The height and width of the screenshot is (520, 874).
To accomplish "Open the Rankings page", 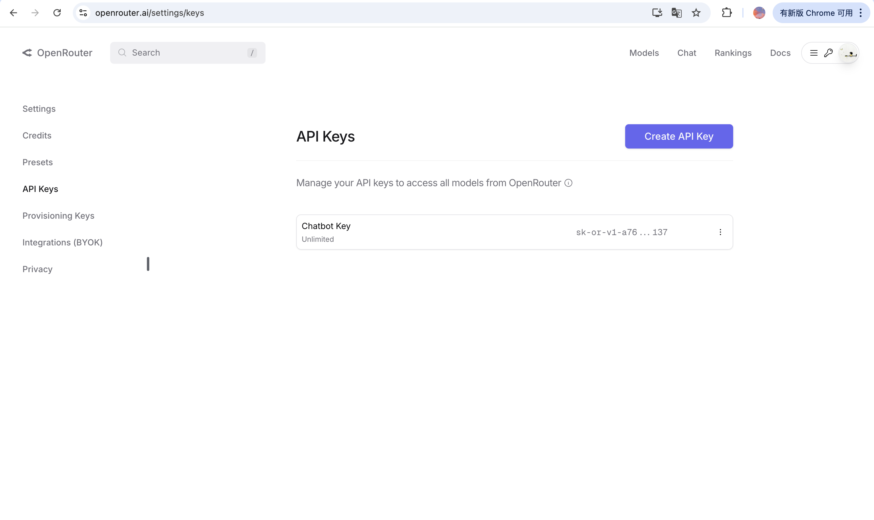I will click(732, 53).
